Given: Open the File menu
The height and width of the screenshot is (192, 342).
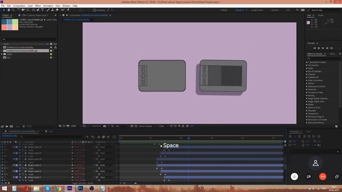Looking at the screenshot, I should click(3, 6).
